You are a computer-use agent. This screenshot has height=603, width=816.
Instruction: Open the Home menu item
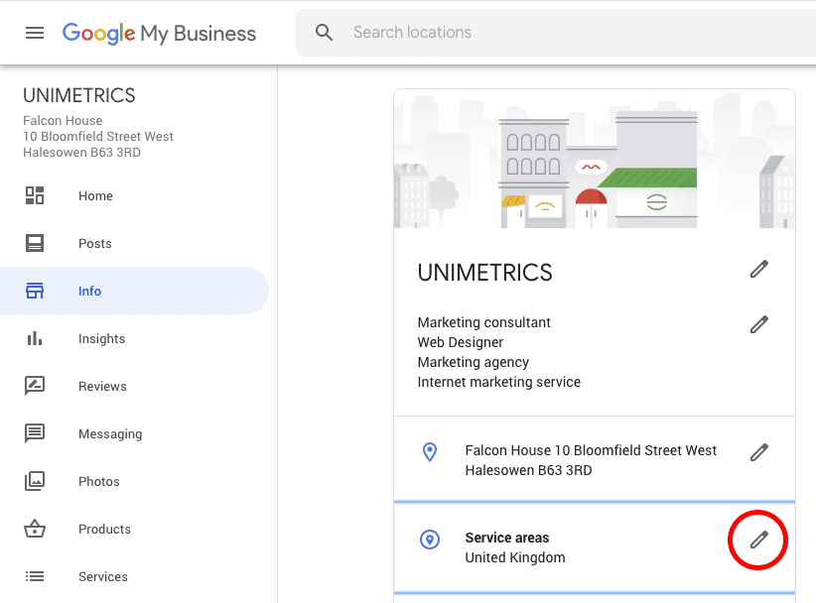(x=95, y=196)
